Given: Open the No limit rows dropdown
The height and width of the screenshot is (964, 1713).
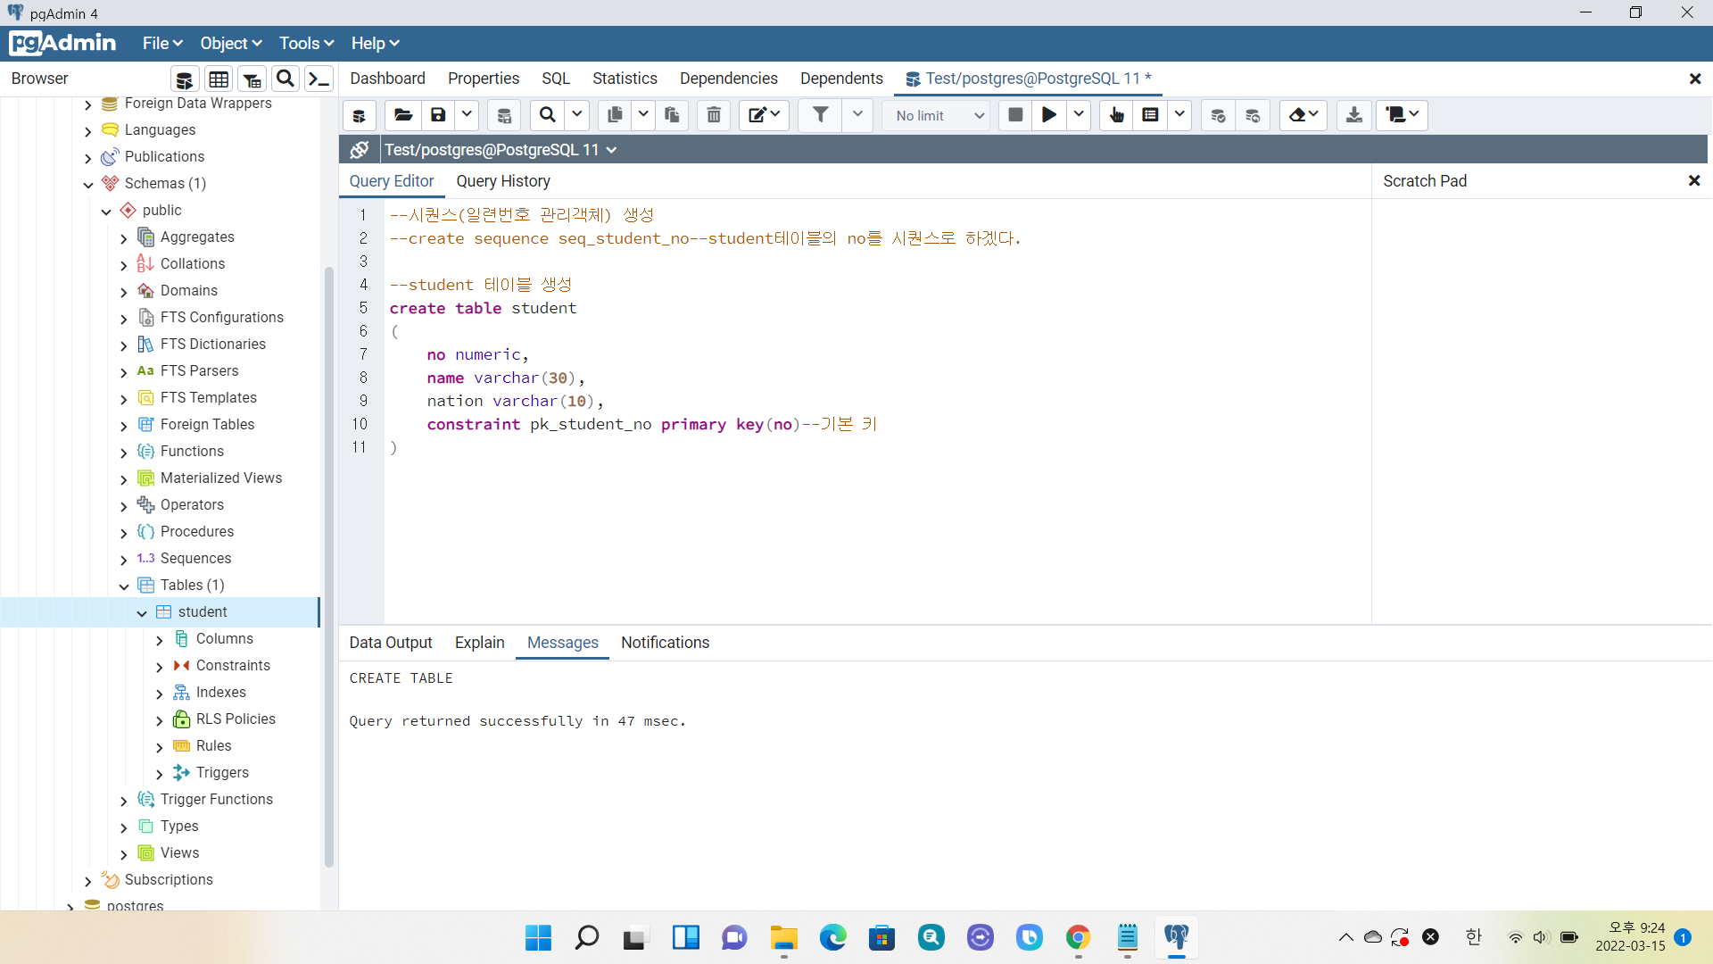Looking at the screenshot, I should (x=939, y=115).
